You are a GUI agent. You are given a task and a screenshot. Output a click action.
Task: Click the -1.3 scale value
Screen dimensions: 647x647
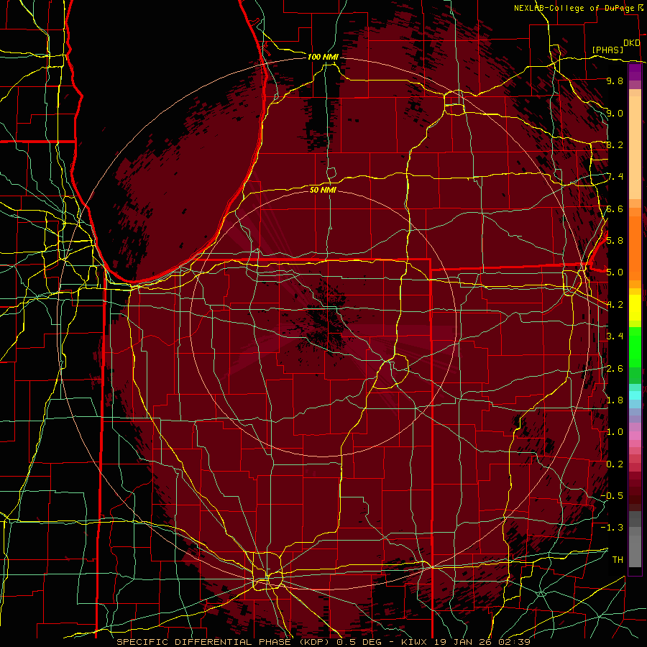[612, 528]
